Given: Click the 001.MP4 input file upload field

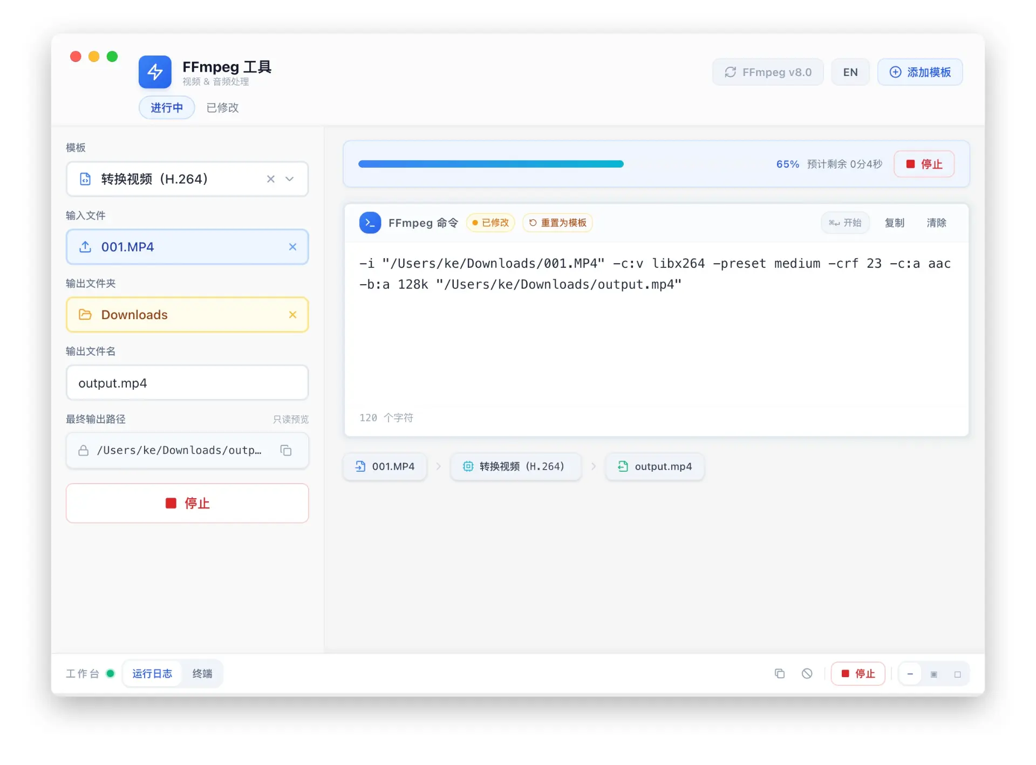Looking at the screenshot, I should click(x=187, y=247).
